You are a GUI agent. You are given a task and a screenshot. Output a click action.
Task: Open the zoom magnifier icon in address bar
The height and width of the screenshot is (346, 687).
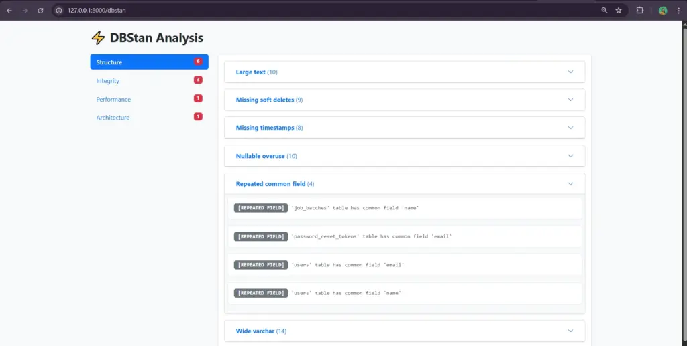point(604,11)
